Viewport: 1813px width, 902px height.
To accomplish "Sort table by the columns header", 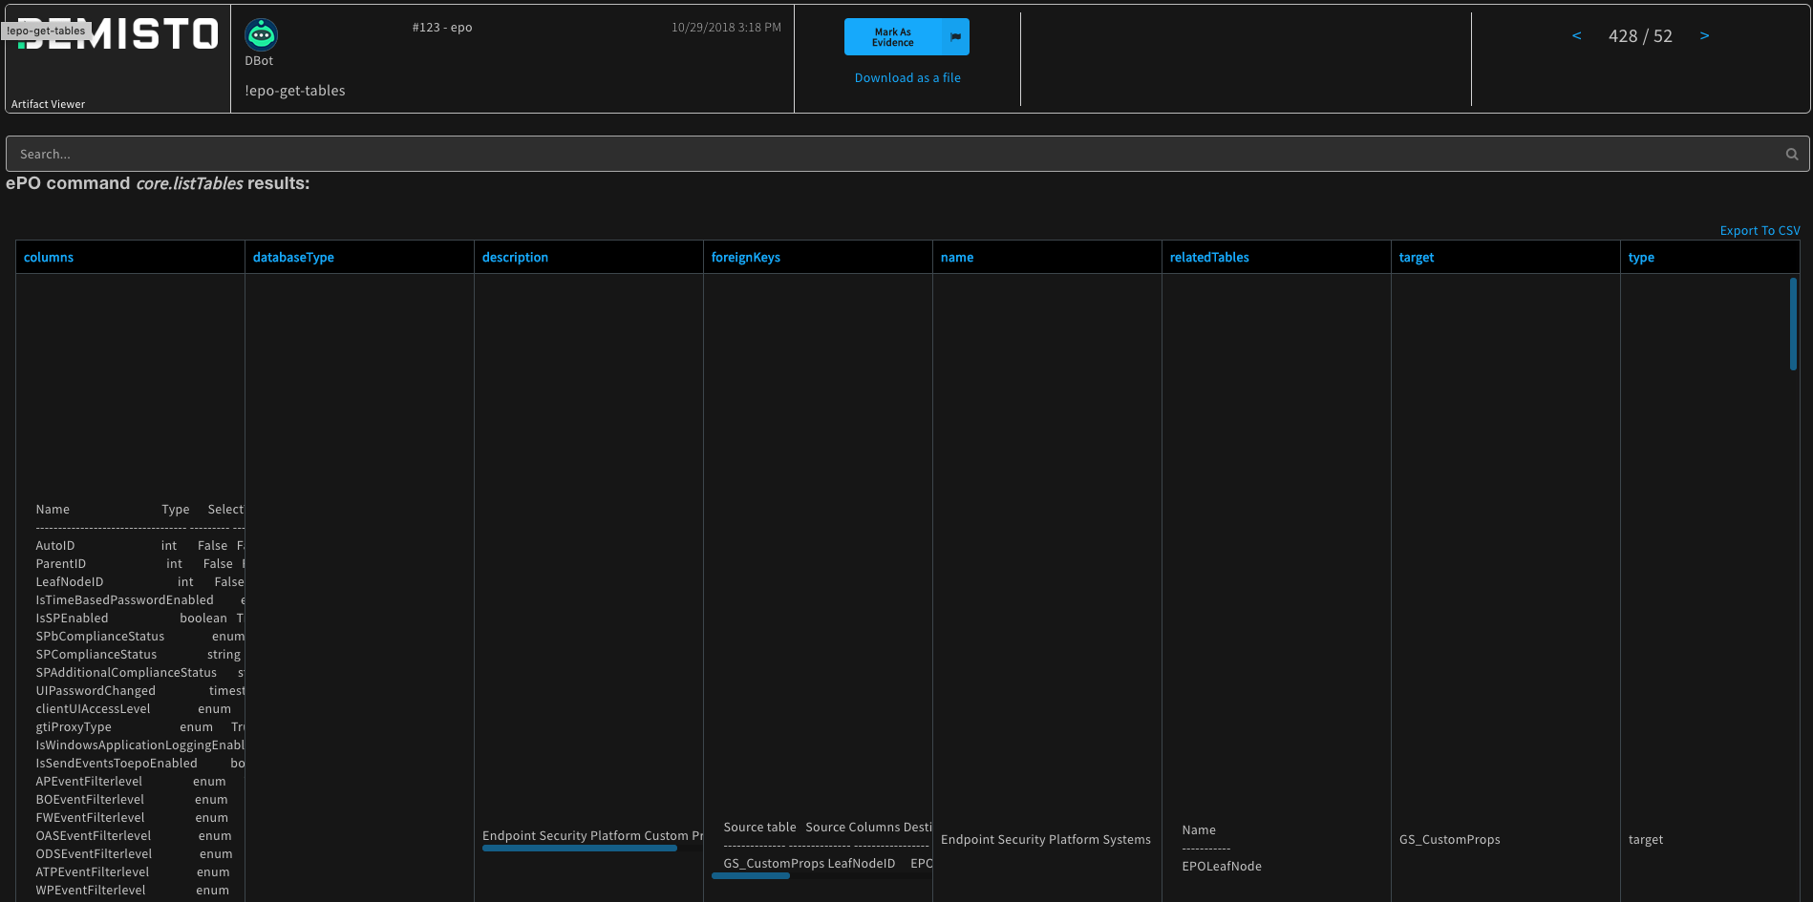I will [x=49, y=257].
